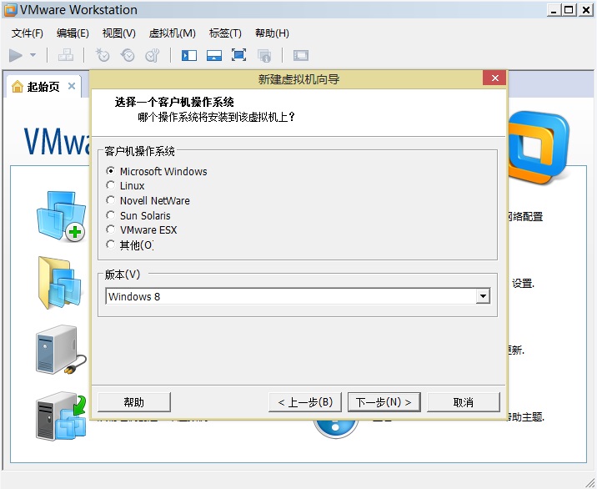Click the VMware Workstation title bar icon
The height and width of the screenshot is (489, 597).
pyautogui.click(x=10, y=10)
